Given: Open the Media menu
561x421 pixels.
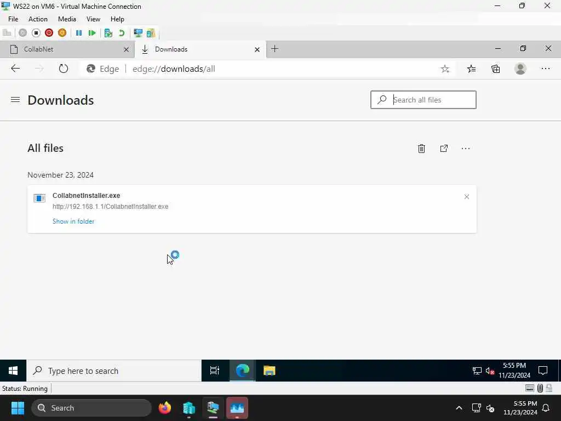Looking at the screenshot, I should [67, 19].
